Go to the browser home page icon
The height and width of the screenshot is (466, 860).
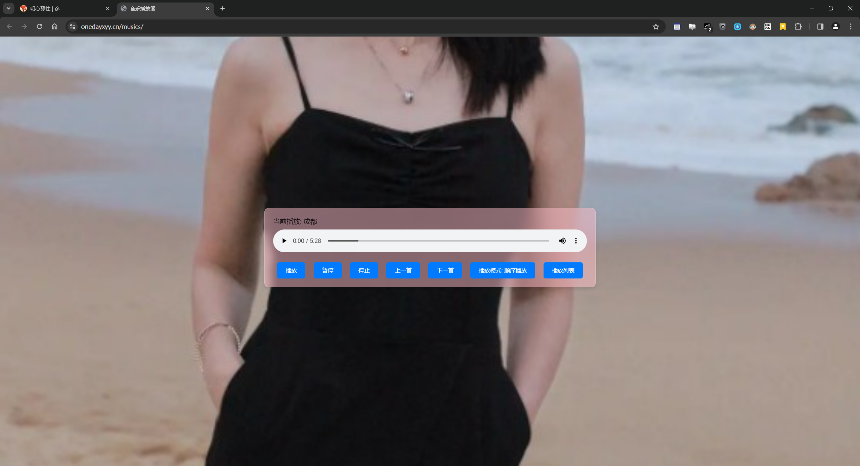point(54,27)
